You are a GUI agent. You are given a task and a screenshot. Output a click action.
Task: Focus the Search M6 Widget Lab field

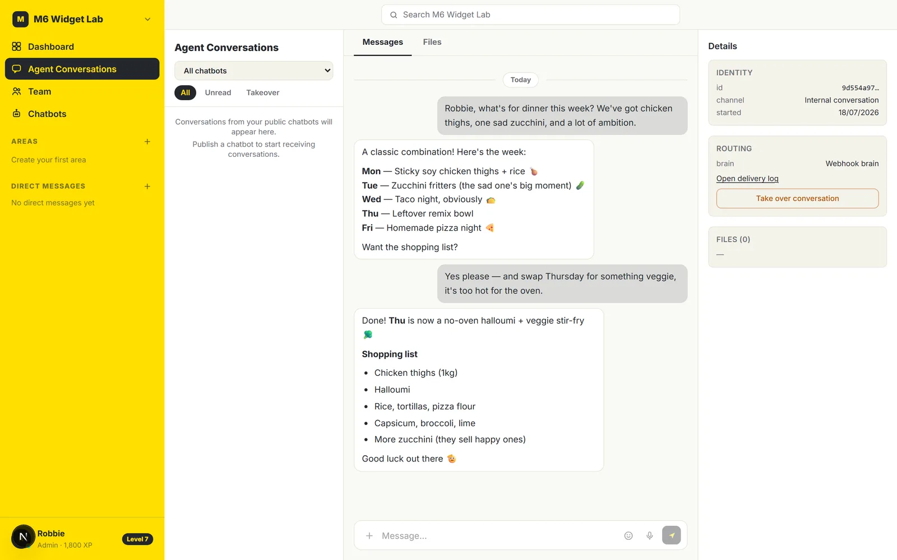pyautogui.click(x=530, y=15)
